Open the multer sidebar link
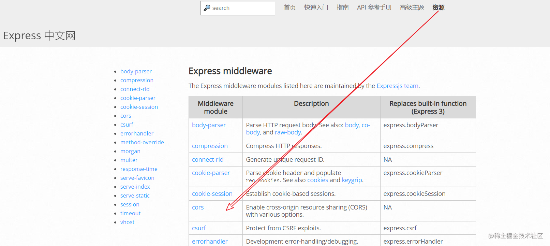Viewport: 550px width, 246px height. click(x=129, y=160)
